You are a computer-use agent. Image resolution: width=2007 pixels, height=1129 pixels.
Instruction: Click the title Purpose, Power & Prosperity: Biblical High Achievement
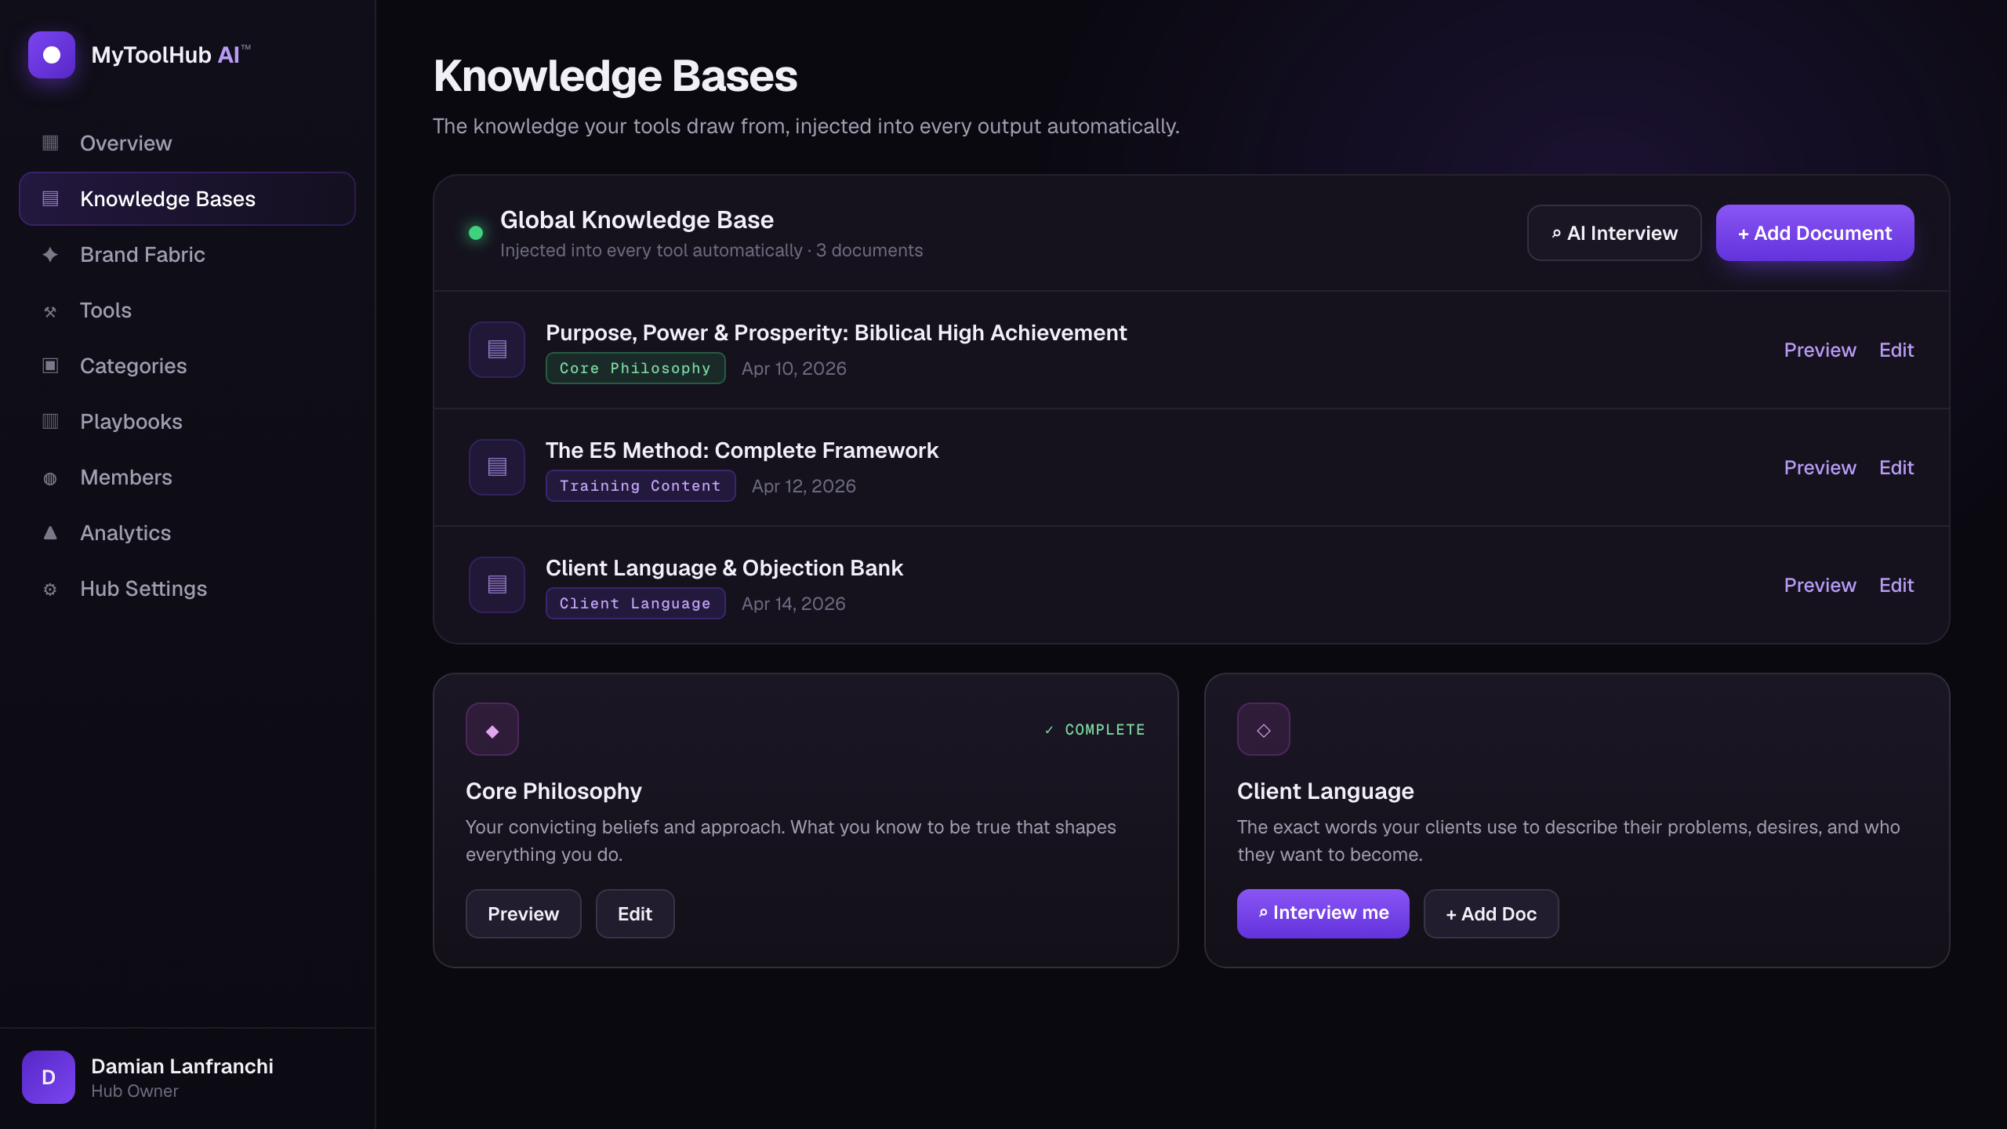pos(836,332)
